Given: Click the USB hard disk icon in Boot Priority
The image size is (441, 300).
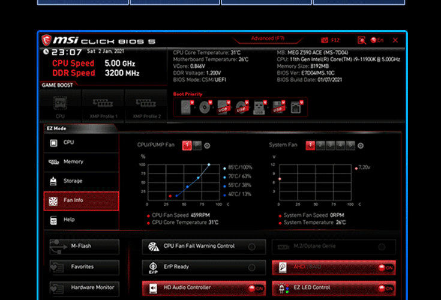Looking at the screenshot, I should [224, 107].
